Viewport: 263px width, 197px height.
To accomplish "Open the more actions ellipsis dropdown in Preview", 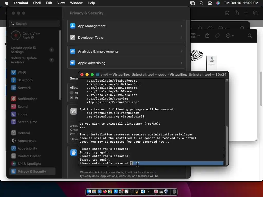I will coord(230,35).
